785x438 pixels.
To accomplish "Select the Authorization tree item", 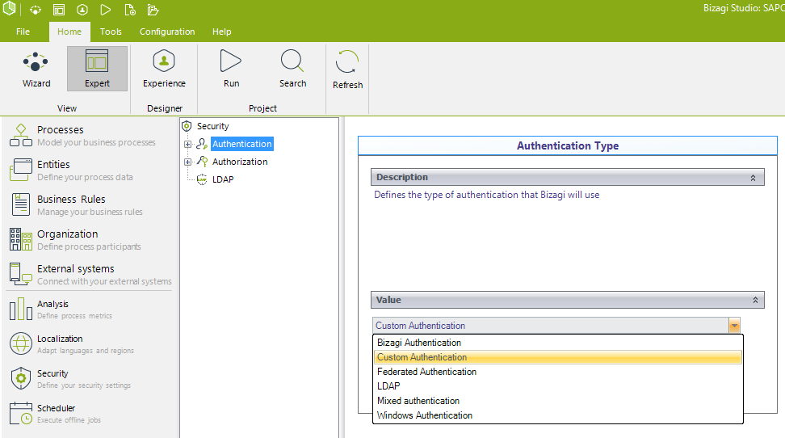I will (x=240, y=162).
